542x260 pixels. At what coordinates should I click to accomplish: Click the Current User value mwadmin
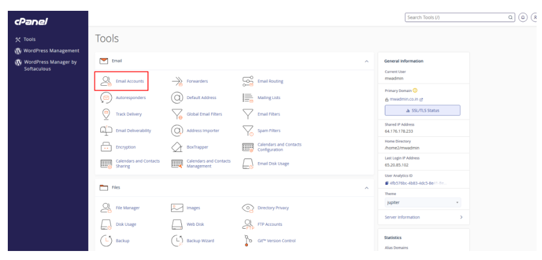coord(394,79)
